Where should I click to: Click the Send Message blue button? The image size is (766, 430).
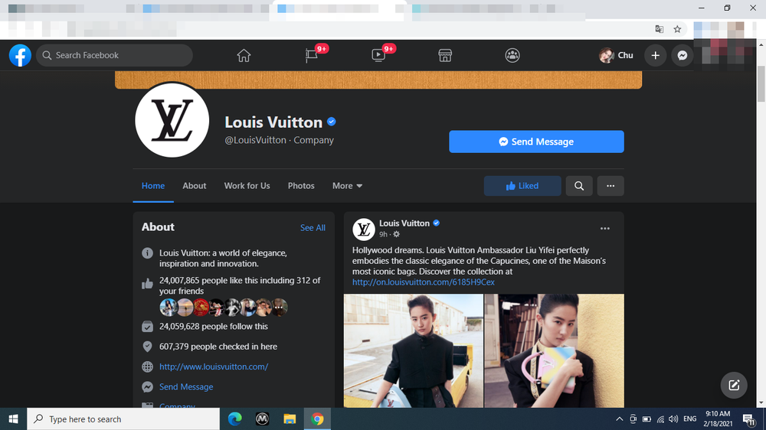coord(536,142)
